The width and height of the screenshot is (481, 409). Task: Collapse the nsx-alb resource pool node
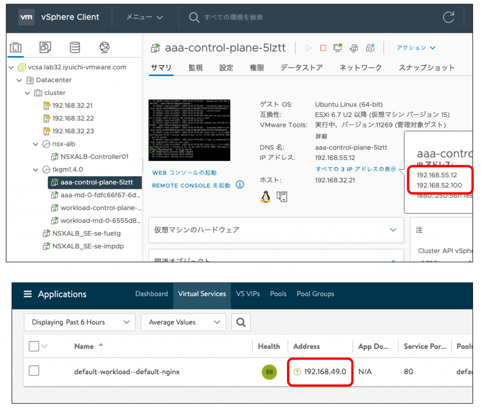coord(36,144)
